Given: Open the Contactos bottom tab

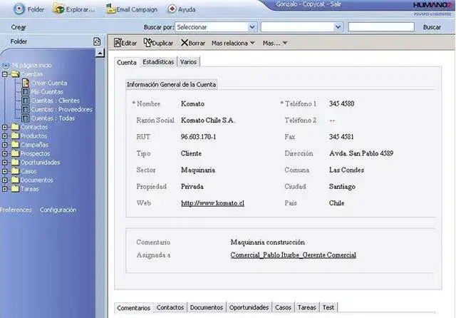Looking at the screenshot, I should pos(170,307).
